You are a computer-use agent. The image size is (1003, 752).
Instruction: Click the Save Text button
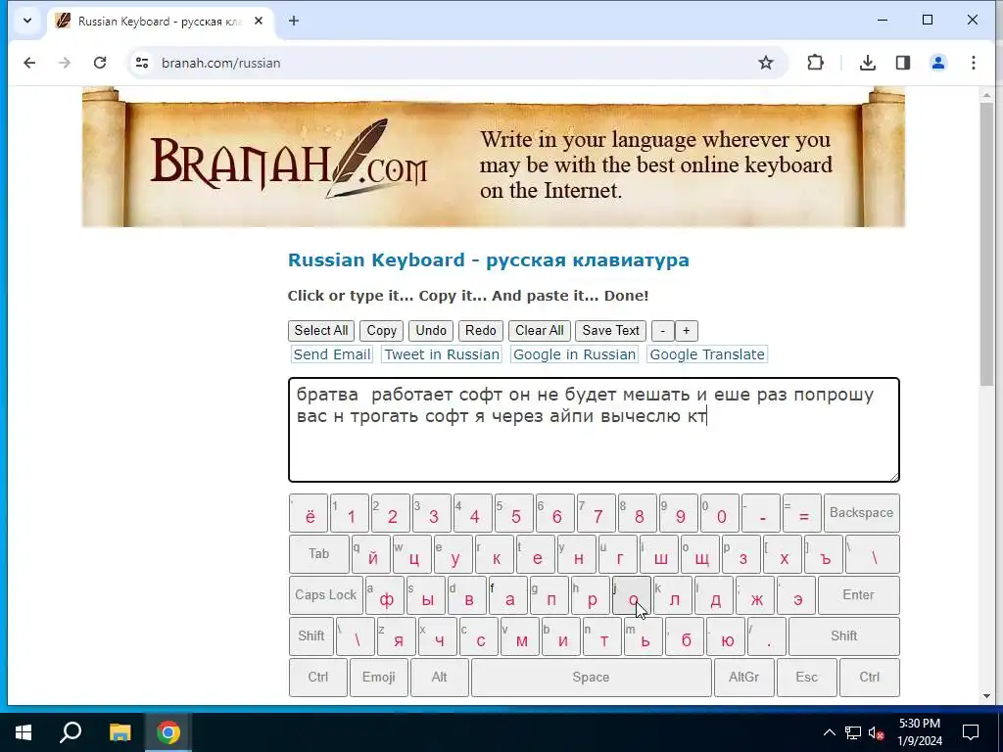(x=611, y=331)
